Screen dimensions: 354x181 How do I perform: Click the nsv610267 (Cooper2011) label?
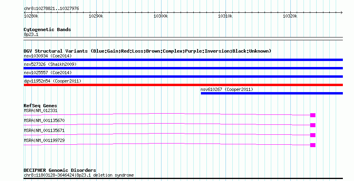[227, 89]
